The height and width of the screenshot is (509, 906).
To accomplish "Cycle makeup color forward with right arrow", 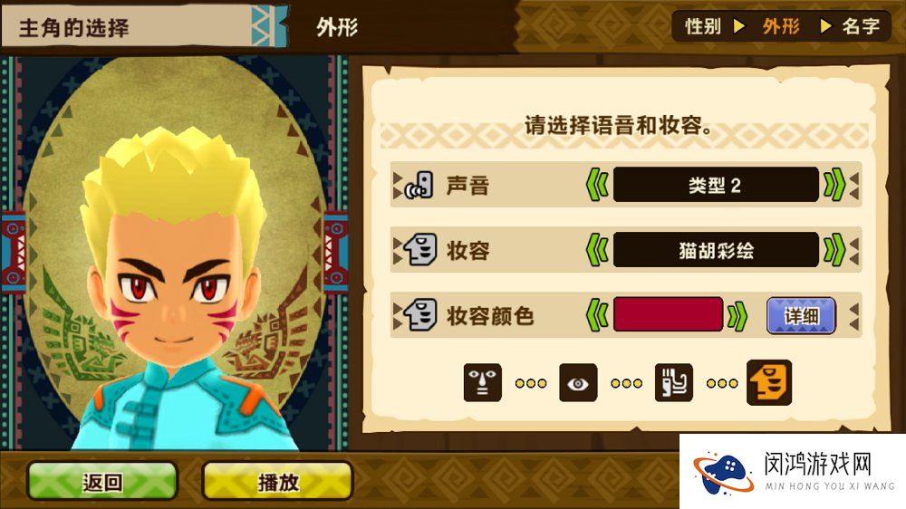I will click(x=737, y=315).
